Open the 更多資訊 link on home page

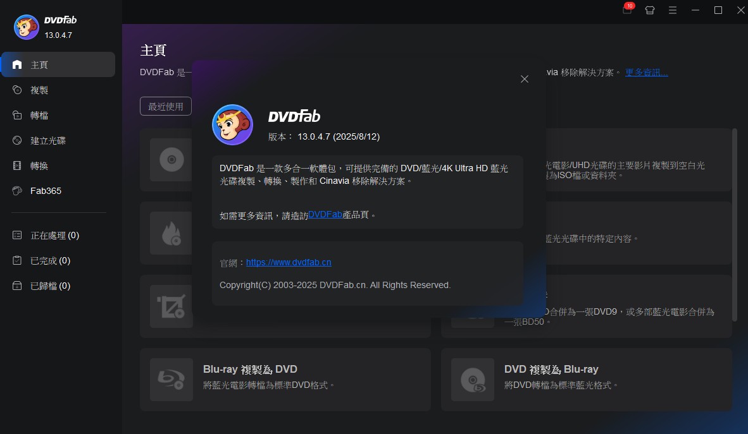tap(646, 73)
